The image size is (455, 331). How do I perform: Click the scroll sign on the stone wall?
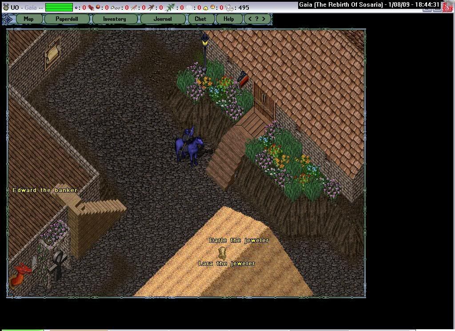(x=52, y=54)
